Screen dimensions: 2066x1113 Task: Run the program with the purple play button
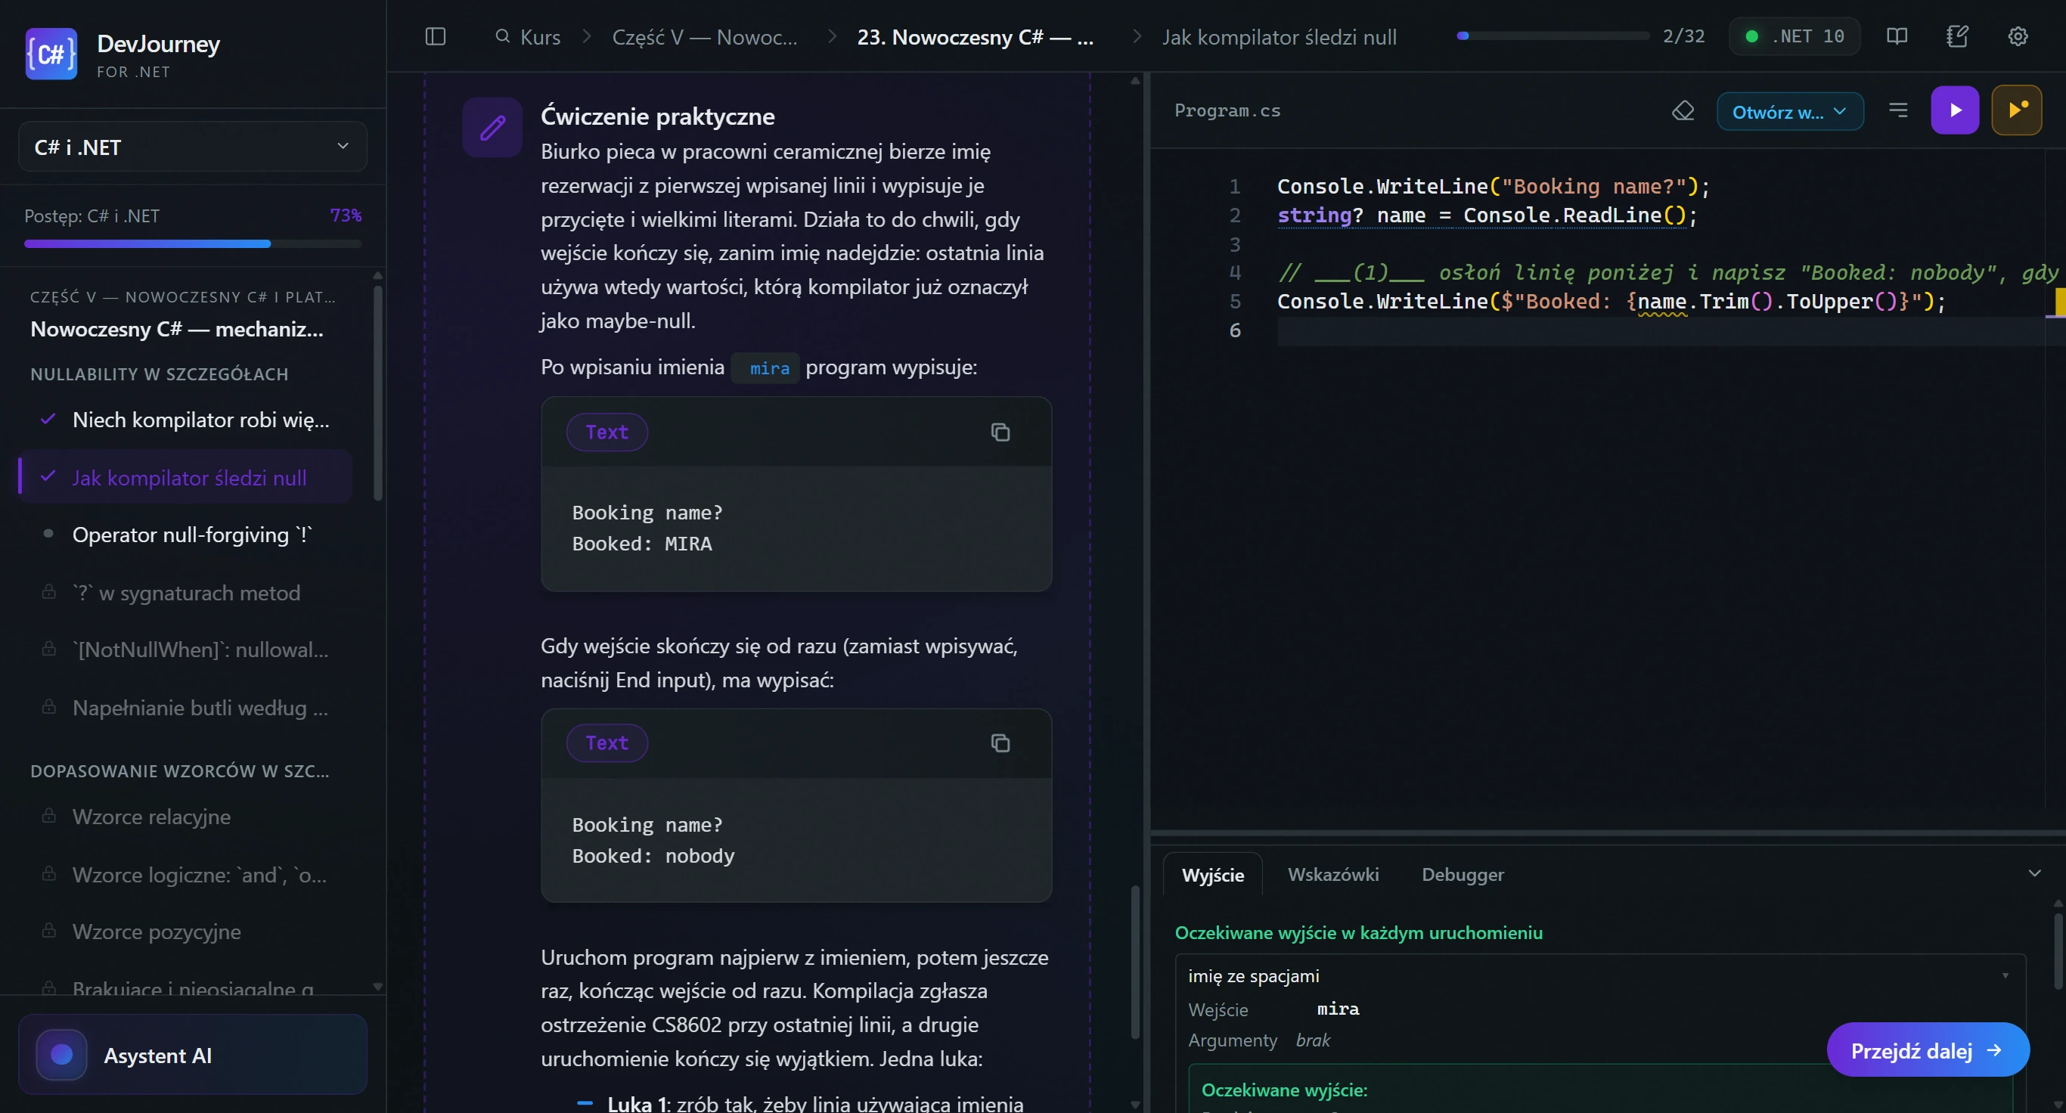(1955, 110)
